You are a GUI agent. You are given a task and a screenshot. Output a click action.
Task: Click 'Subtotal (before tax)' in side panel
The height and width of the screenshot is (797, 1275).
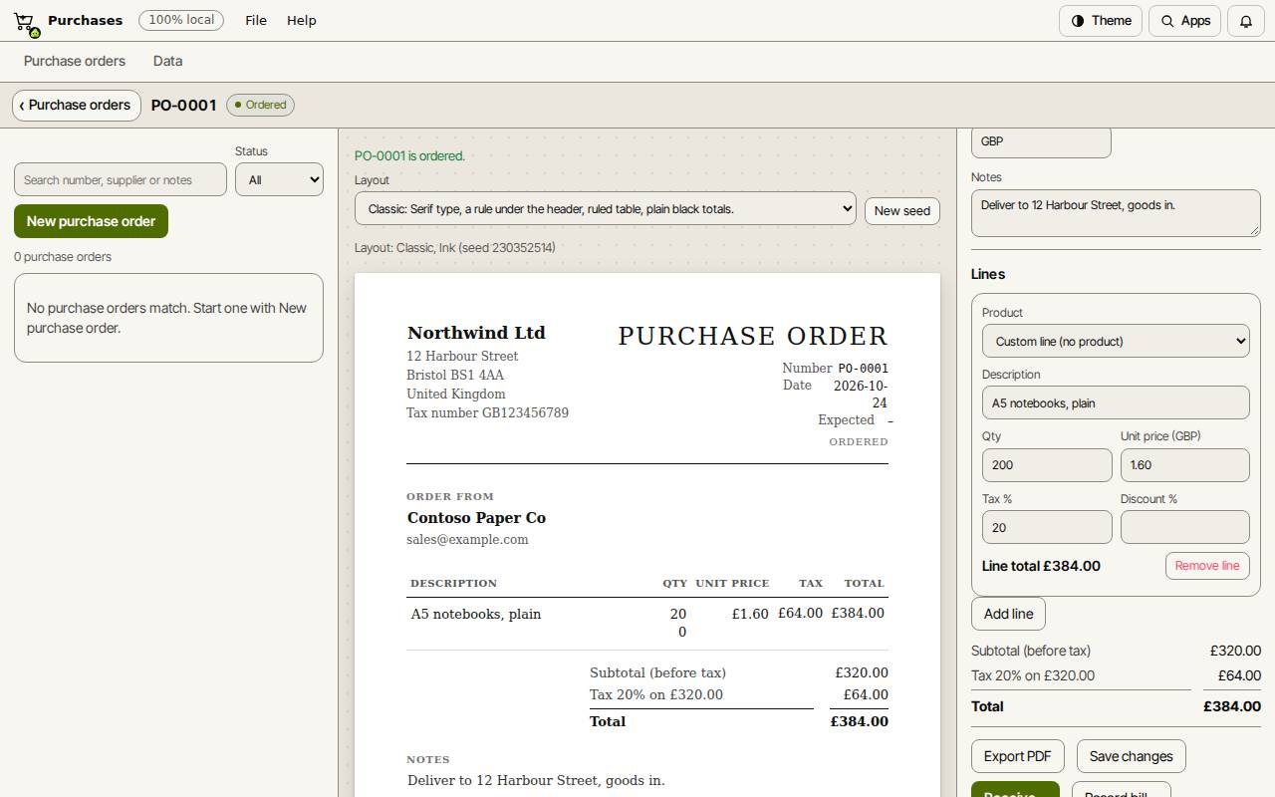tap(1031, 651)
